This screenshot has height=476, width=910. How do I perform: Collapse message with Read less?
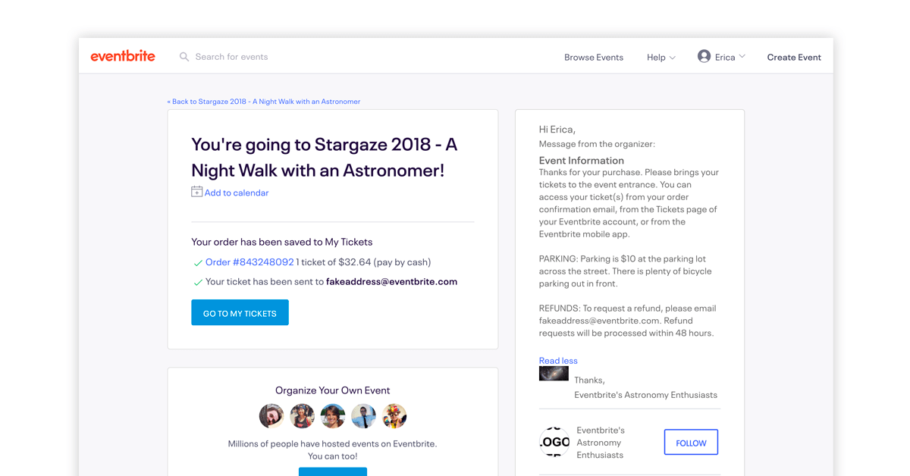point(558,361)
